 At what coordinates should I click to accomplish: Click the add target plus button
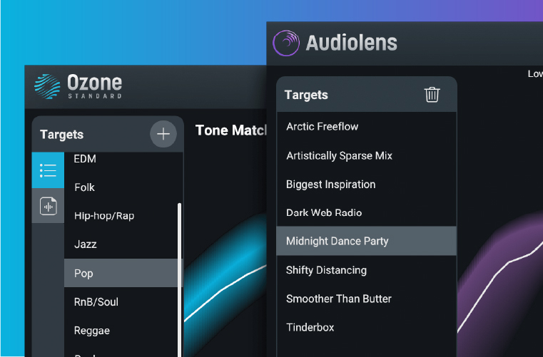(163, 134)
